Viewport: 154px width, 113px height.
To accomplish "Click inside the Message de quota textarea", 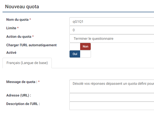I will [112, 86].
